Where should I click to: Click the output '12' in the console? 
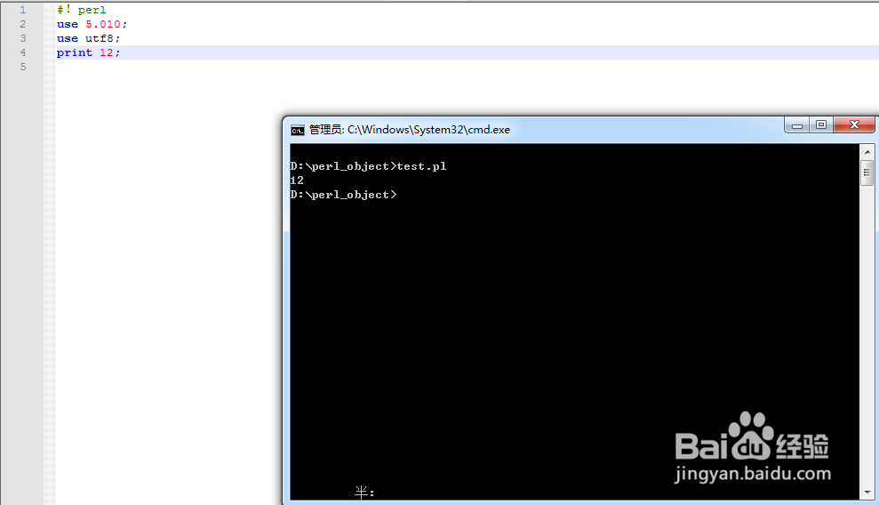click(x=297, y=180)
